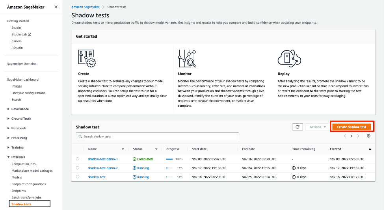Click Running status icon for shadow-test row
The image size is (385, 210).
pyautogui.click(x=134, y=177)
